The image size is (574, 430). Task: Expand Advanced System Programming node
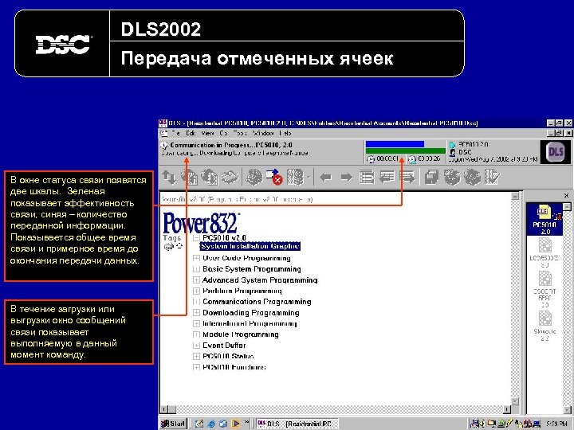point(196,280)
